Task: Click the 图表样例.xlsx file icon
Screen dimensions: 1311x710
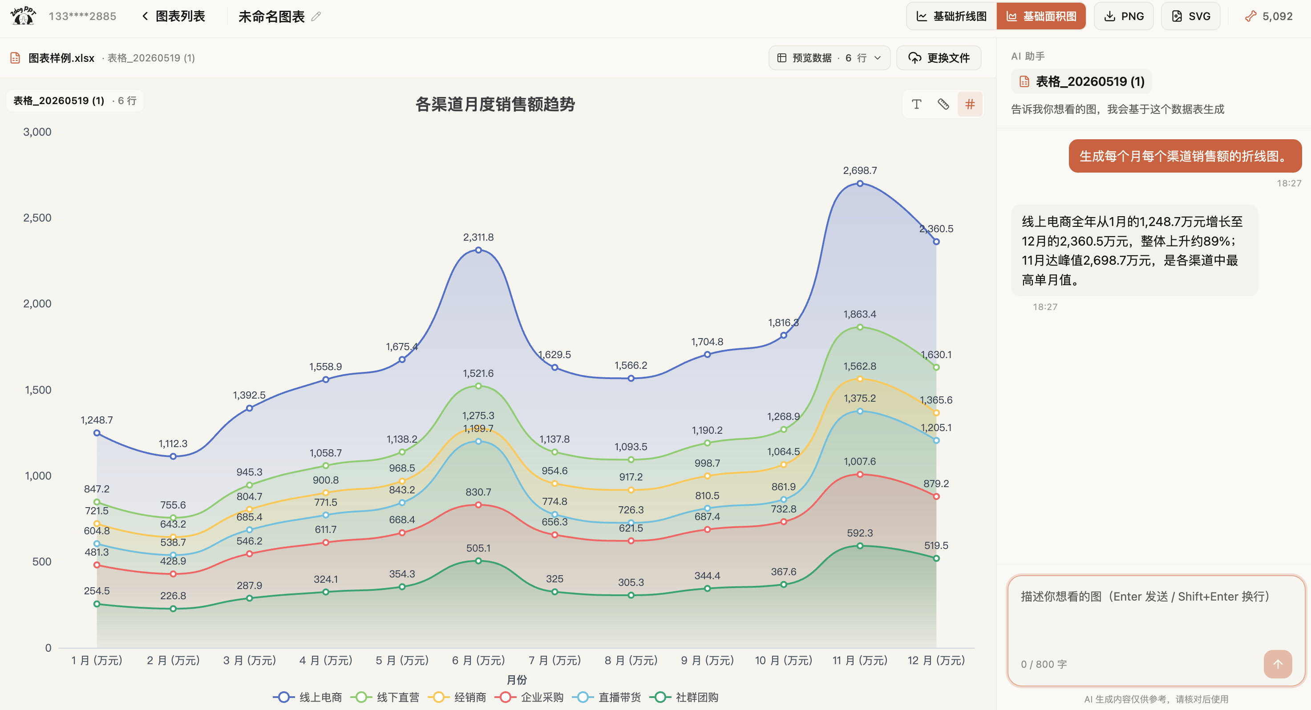Action: 15,58
